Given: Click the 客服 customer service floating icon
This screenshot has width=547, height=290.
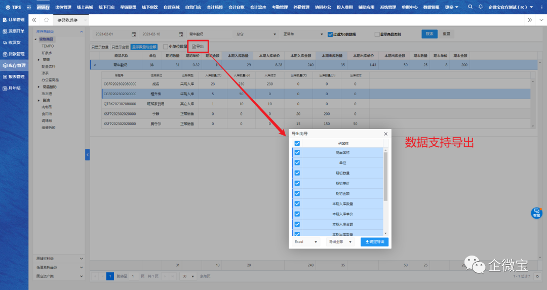Looking at the screenshot, I should (x=536, y=213).
